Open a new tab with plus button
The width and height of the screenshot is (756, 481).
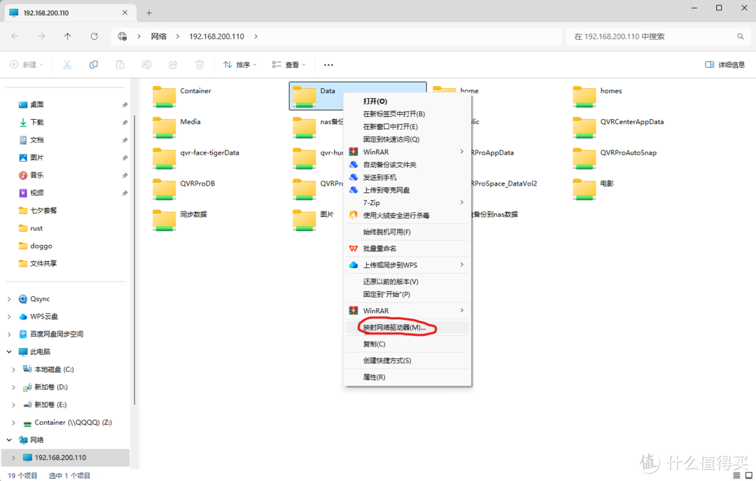(149, 13)
